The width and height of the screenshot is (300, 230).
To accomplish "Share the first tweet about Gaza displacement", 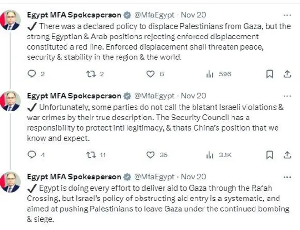I will coord(287,74).
